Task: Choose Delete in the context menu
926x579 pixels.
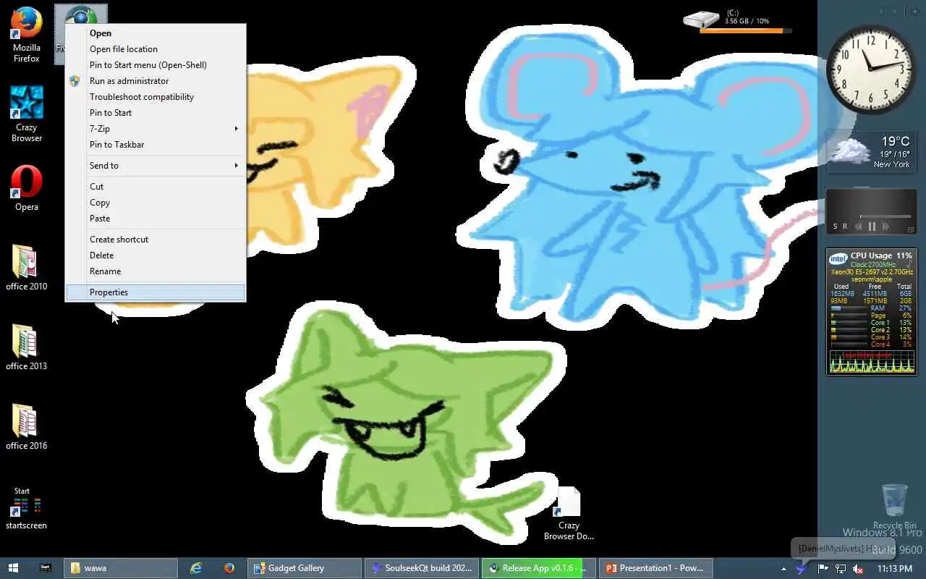Action: coord(156,255)
